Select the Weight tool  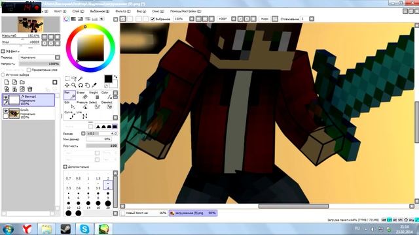pos(94,95)
